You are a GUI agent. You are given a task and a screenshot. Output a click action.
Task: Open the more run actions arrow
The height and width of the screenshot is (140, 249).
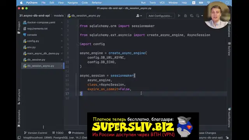point(202,16)
